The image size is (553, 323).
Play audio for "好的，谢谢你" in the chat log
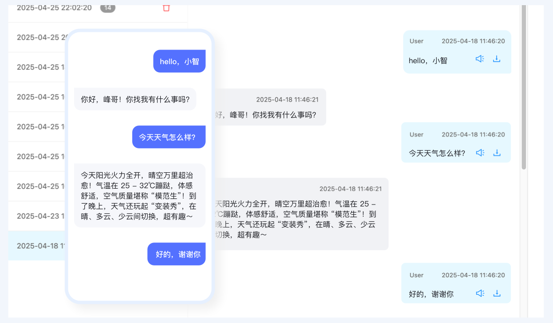point(479,293)
